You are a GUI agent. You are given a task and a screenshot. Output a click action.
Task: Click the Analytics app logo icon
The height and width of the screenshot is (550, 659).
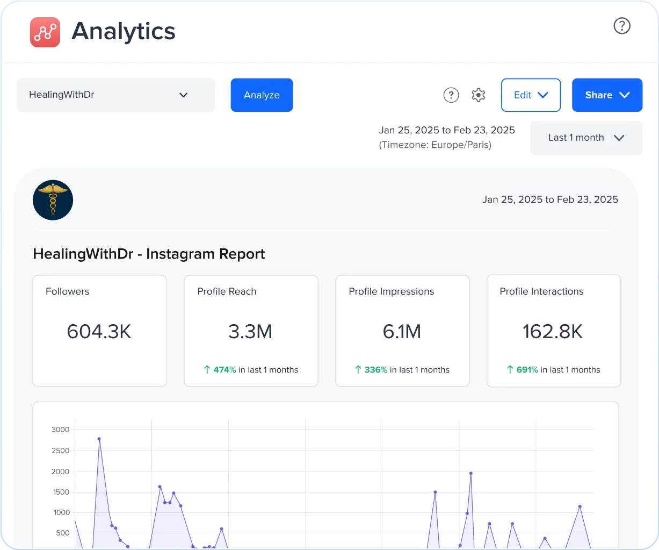(x=45, y=32)
